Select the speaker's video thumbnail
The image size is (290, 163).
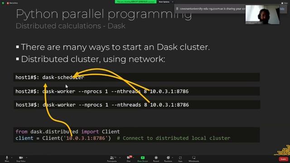click(262, 14)
